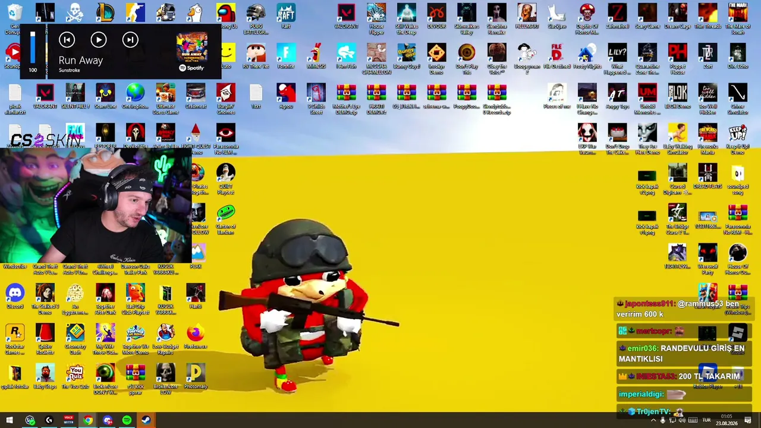Viewport: 761px width, 428px height.
Task: Open the Discord desktop shortcut
Action: (15, 296)
